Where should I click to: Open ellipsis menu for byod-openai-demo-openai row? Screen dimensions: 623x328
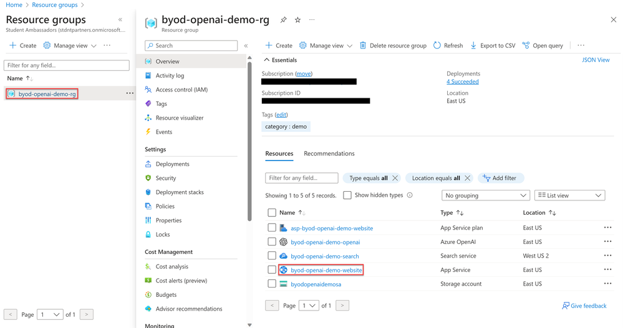(x=607, y=241)
